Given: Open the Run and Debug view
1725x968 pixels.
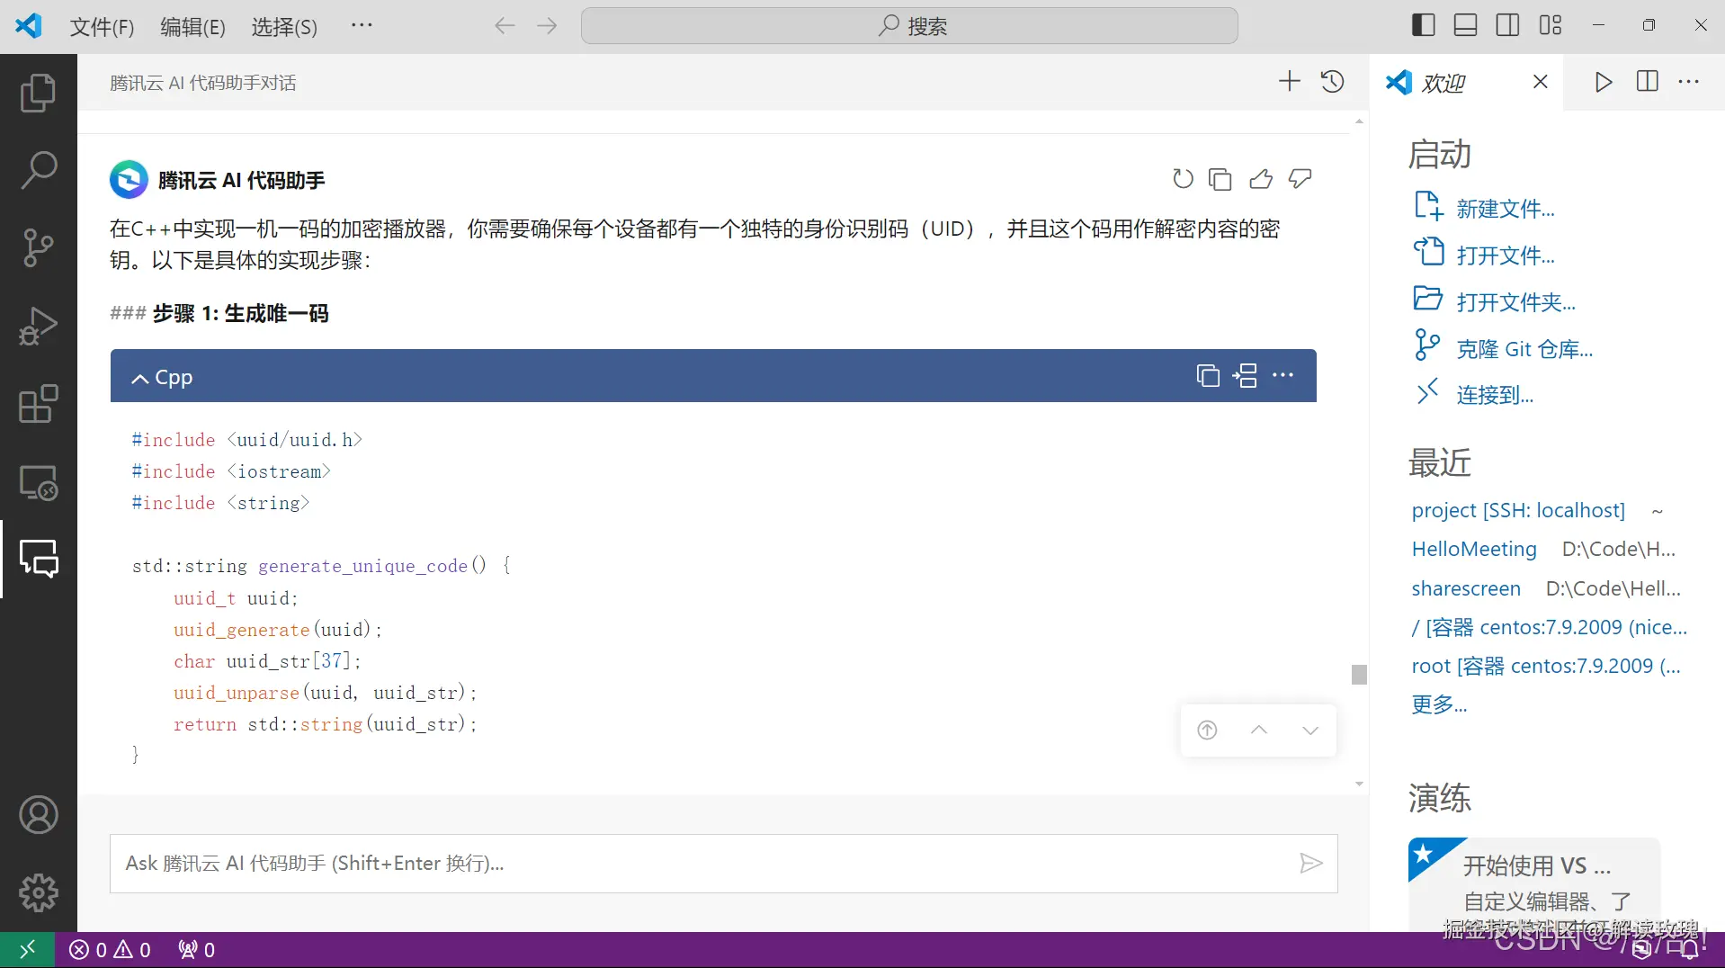Looking at the screenshot, I should click(38, 326).
